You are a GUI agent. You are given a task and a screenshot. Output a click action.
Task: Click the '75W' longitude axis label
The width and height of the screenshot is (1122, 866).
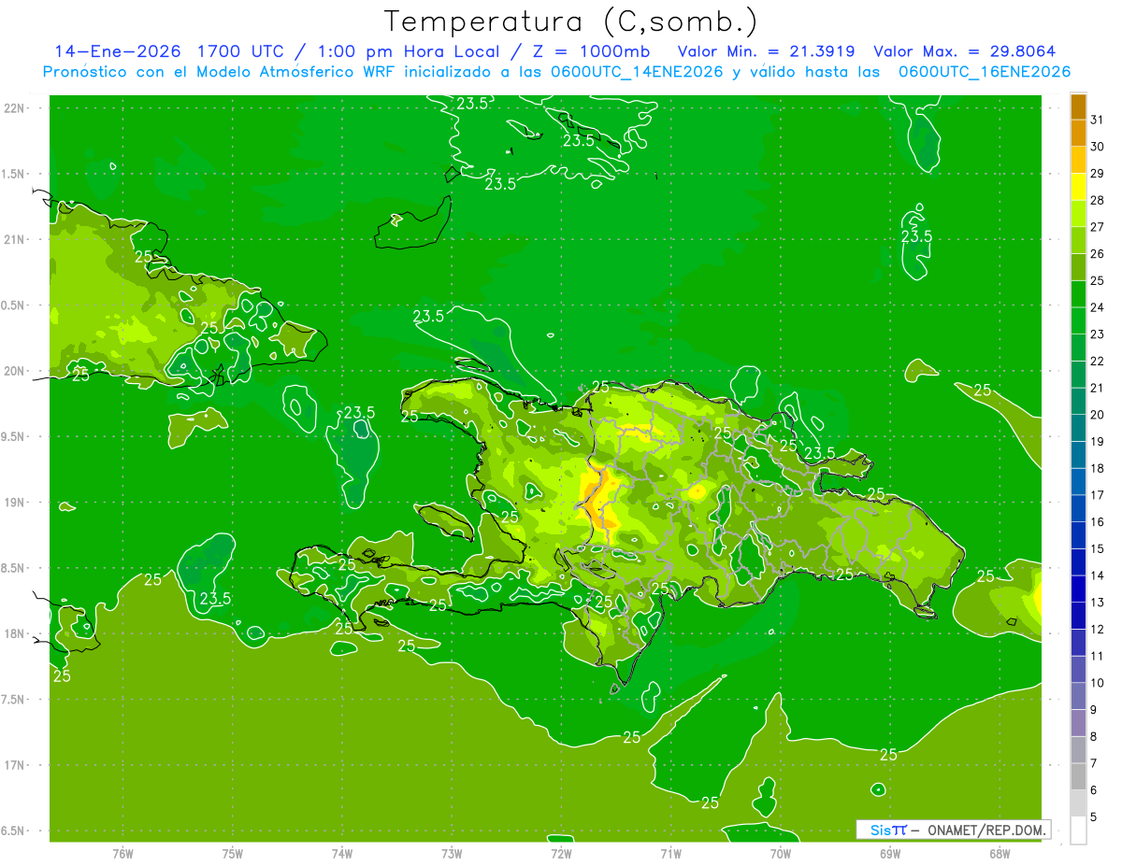(232, 853)
